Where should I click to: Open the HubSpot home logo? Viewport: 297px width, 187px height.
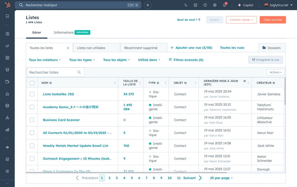click(x=7, y=5)
